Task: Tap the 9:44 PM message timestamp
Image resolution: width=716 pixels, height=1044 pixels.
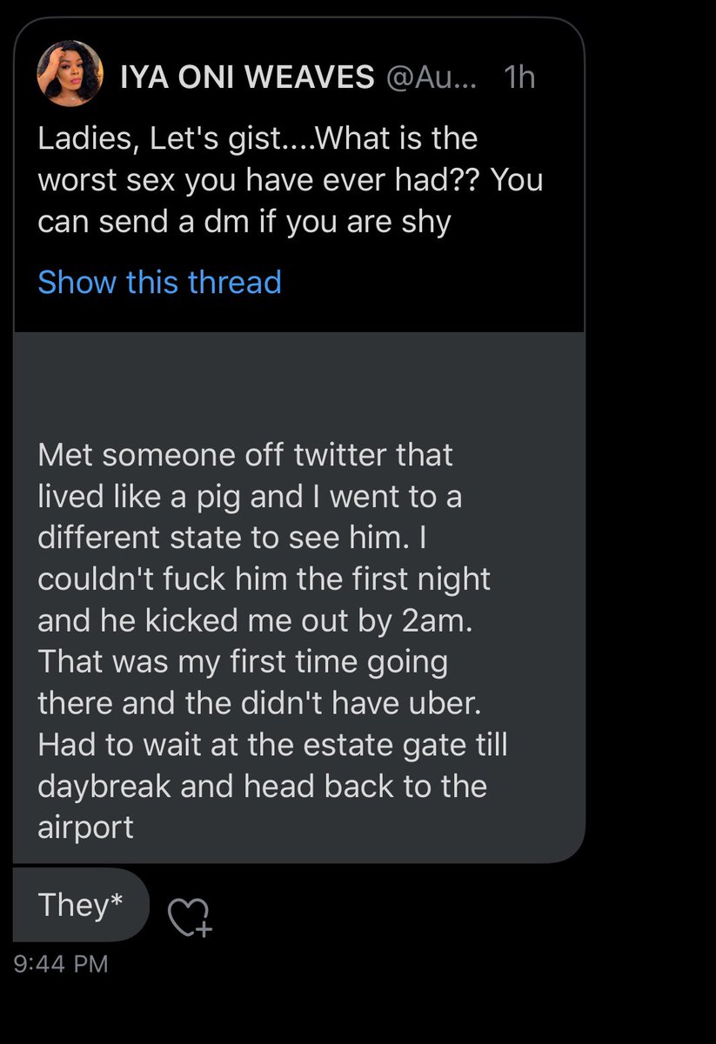Action: (x=61, y=963)
